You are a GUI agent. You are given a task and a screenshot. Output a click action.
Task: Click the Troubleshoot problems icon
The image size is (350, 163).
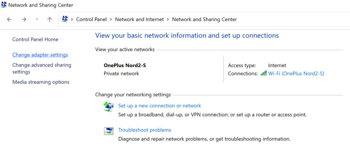pos(109,131)
